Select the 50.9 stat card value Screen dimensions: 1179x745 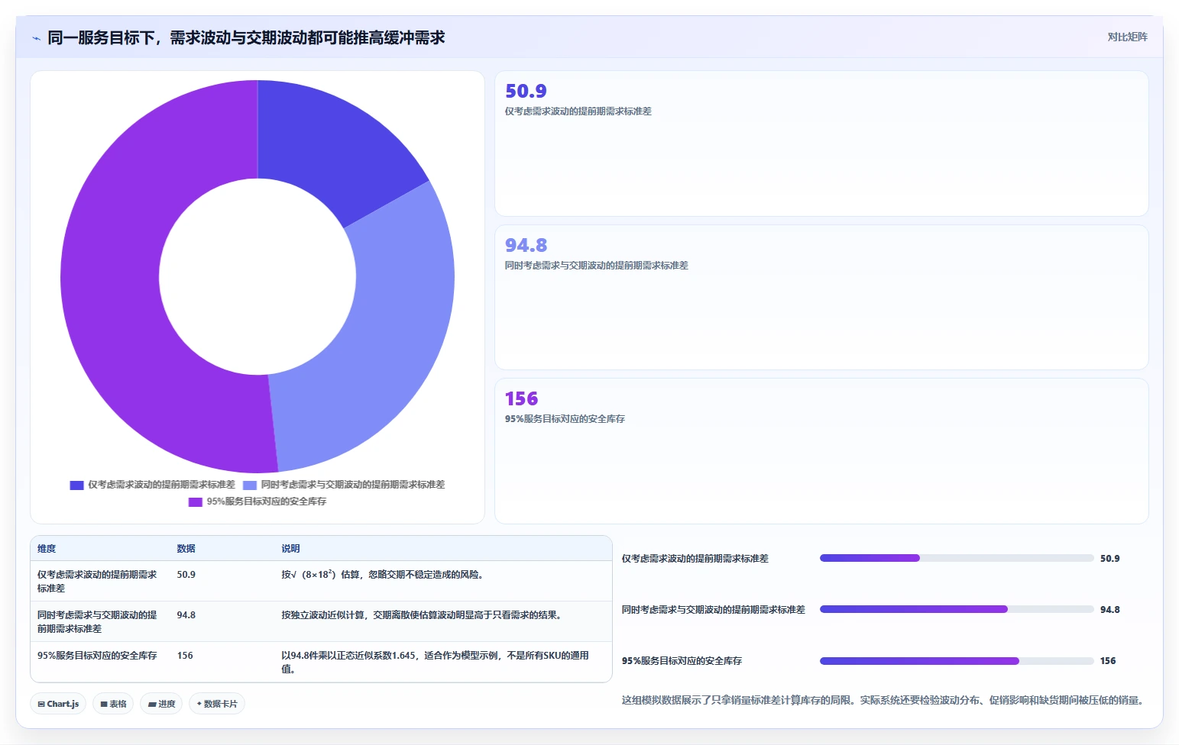526,92
